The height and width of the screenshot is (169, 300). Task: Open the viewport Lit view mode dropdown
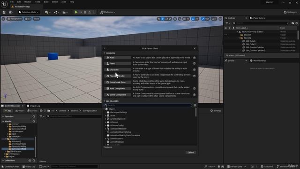28,19
